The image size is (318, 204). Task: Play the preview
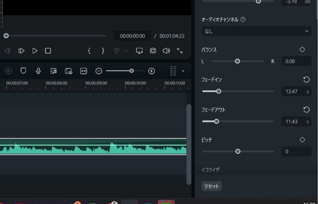point(35,51)
